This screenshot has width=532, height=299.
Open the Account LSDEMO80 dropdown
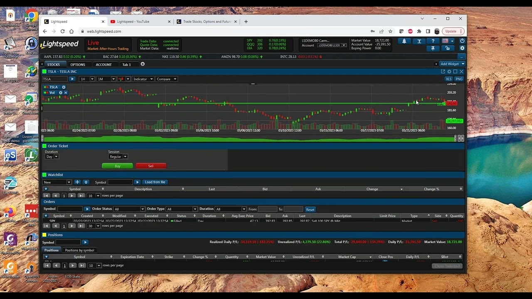pyautogui.click(x=332, y=45)
